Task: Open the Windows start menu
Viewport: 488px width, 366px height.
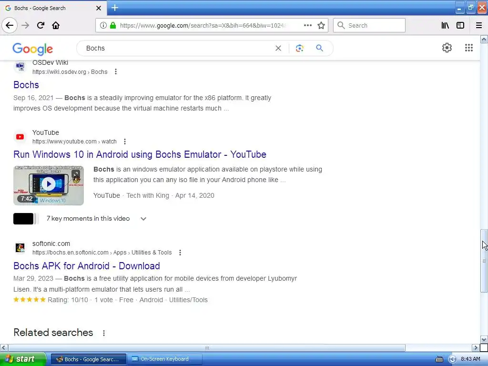Action: pyautogui.click(x=23, y=359)
